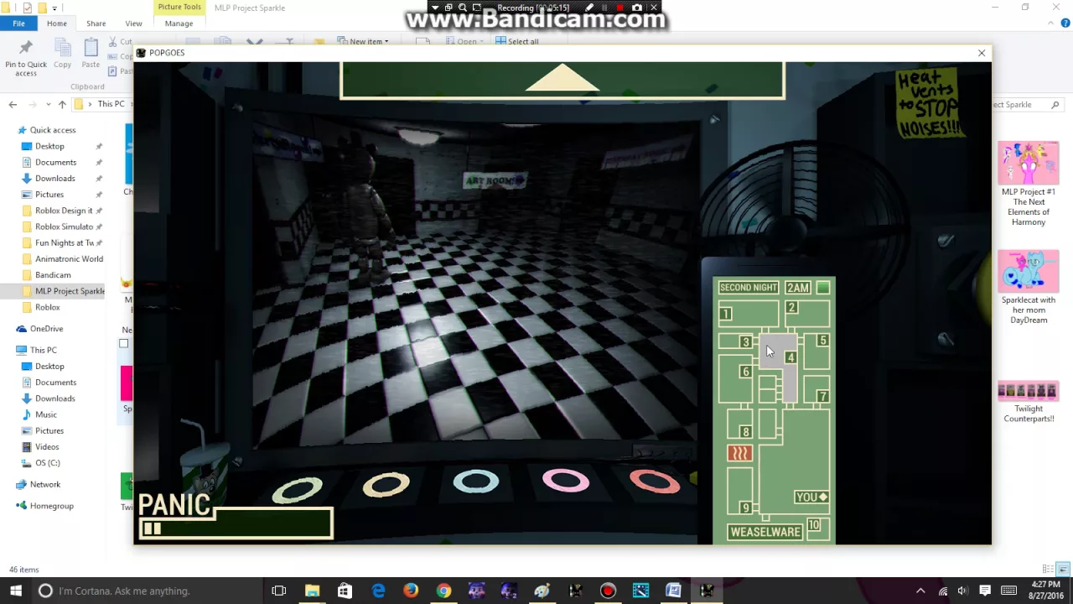Go up one folder level
Screen dimensions: 1073x604
[62, 104]
